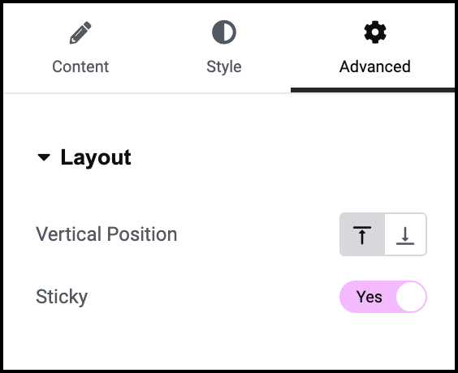Select the align-to-top arrow icon
The height and width of the screenshot is (373, 458).
pyautogui.click(x=362, y=235)
